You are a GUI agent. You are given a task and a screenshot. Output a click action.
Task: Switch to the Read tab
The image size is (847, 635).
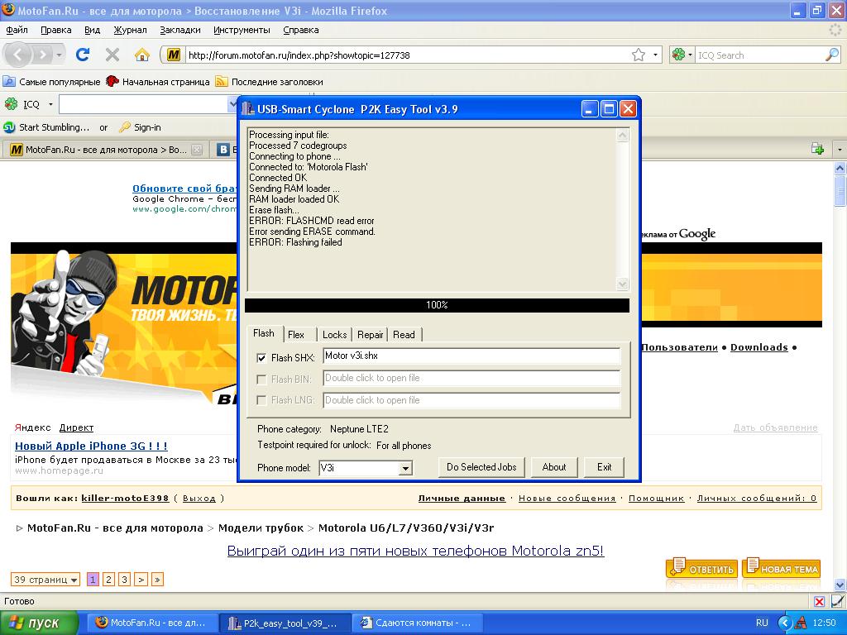(x=404, y=335)
